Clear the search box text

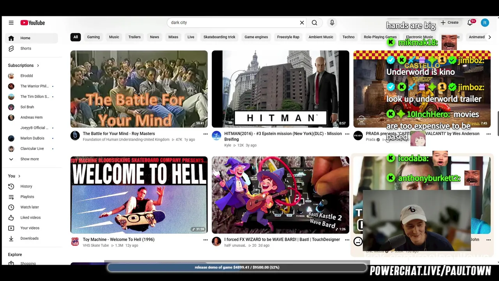tap(302, 23)
